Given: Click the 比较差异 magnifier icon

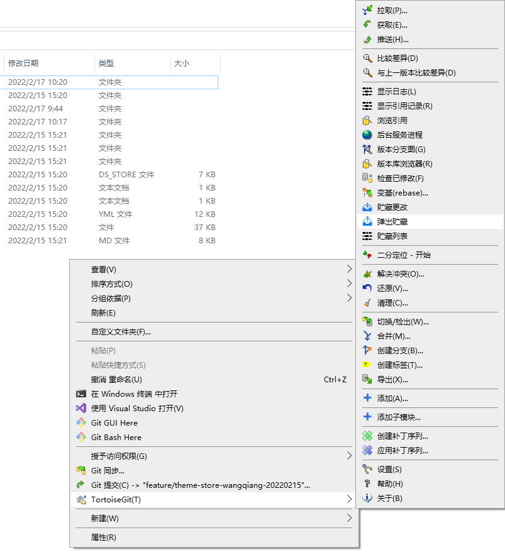Looking at the screenshot, I should coord(367,58).
